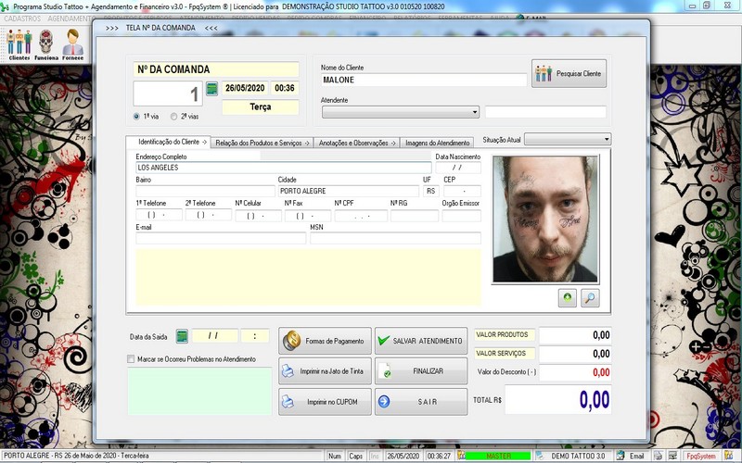Viewport: 742px width, 463px height.
Task: Click the icon at far right of status bar
Action: pyautogui.click(x=728, y=456)
